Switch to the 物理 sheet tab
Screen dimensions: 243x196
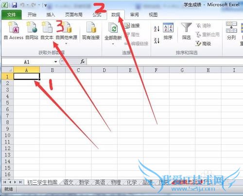(x=116, y=182)
